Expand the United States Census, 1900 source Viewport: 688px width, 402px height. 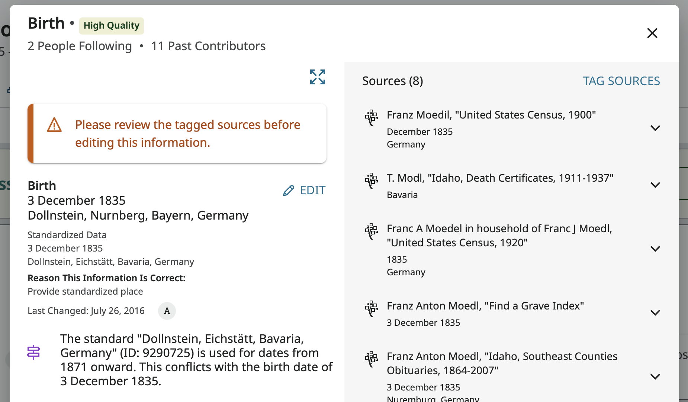coord(655,128)
